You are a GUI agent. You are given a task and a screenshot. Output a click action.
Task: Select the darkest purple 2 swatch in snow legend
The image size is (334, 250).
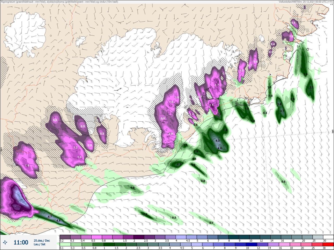pyautogui.click(x=139, y=237)
